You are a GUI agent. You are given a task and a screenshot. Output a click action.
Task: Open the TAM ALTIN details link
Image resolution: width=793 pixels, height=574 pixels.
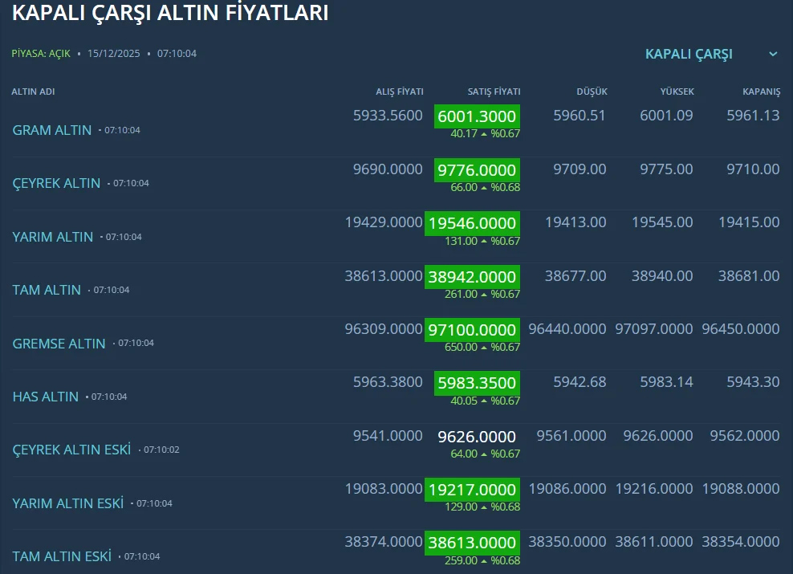click(x=47, y=290)
